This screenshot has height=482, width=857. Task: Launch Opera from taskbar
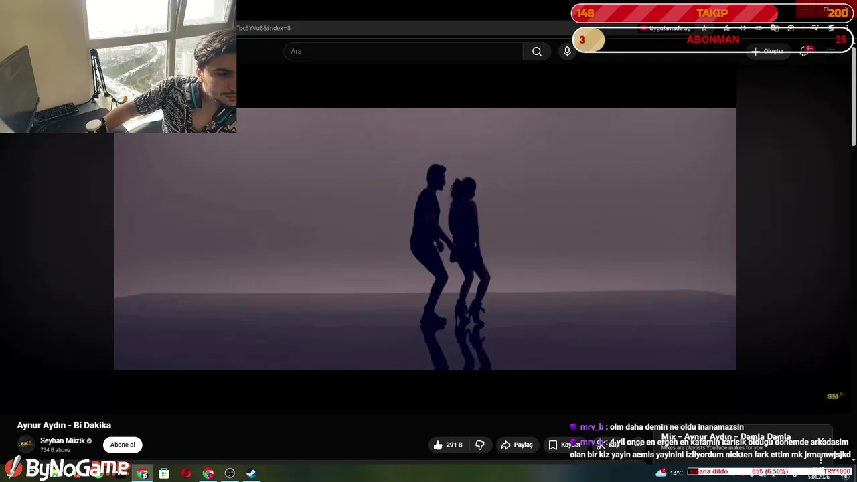186,473
